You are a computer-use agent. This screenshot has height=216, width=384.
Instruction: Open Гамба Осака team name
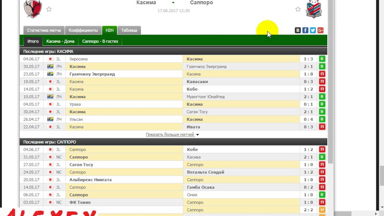tap(201, 187)
